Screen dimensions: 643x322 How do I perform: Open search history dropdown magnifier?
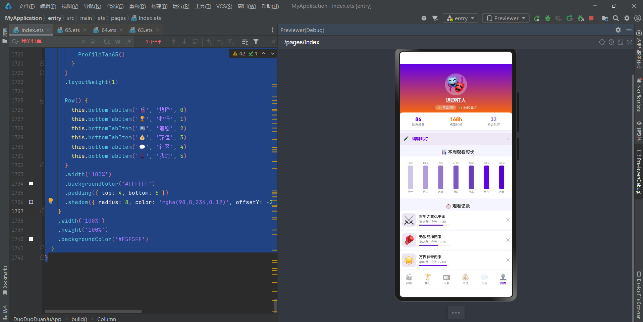tap(15, 42)
